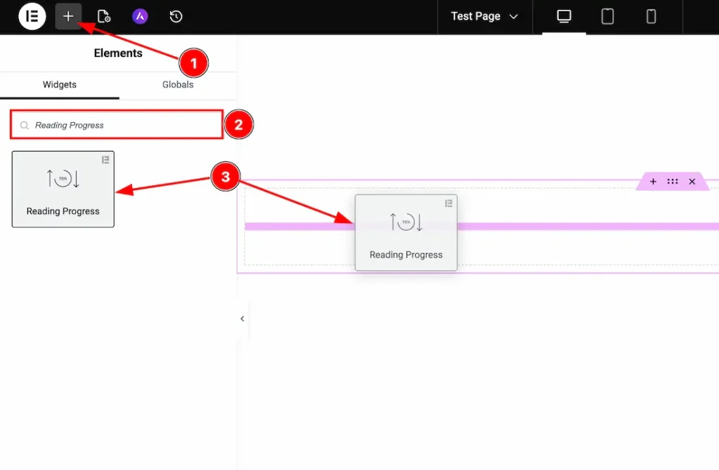Open the widget options menu on Reading Progress card
719x470 pixels.
pos(105,161)
